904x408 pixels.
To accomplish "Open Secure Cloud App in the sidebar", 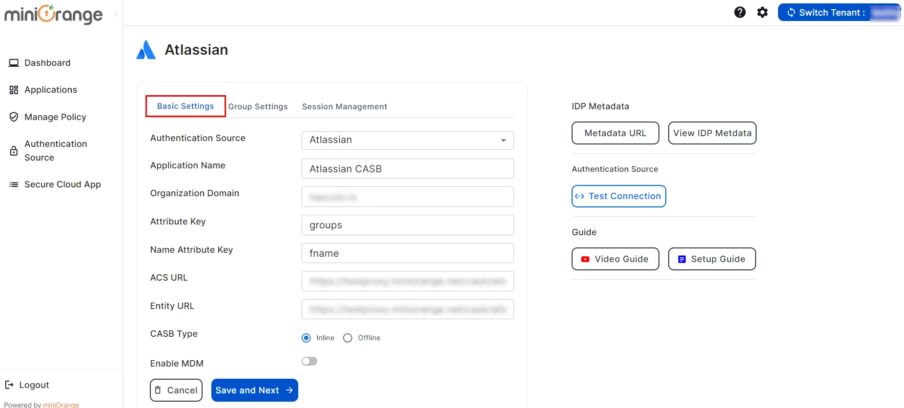I will click(62, 184).
